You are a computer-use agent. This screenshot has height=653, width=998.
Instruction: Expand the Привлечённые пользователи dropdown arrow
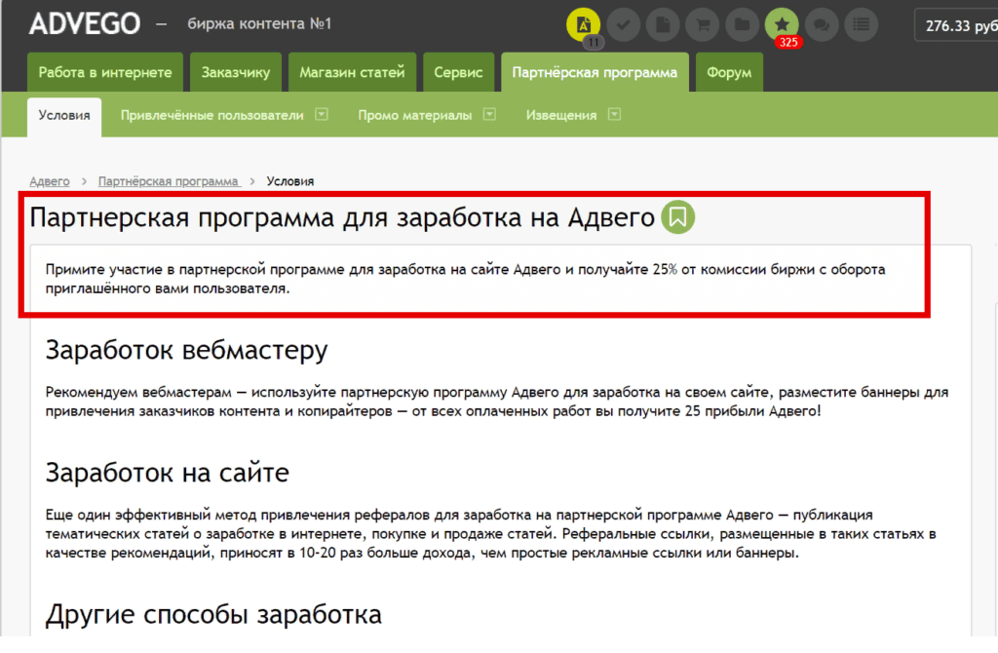[322, 115]
